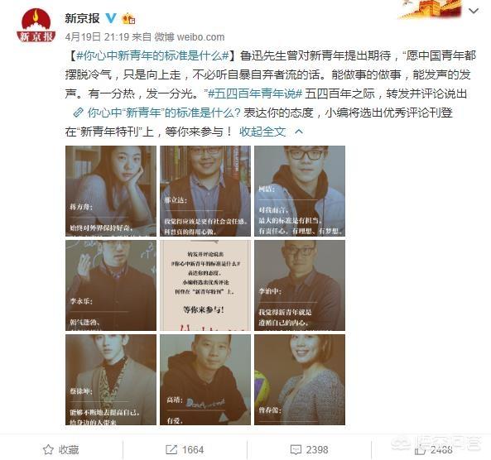
Task: Expand the post options chevron at top right
Action: (x=474, y=11)
